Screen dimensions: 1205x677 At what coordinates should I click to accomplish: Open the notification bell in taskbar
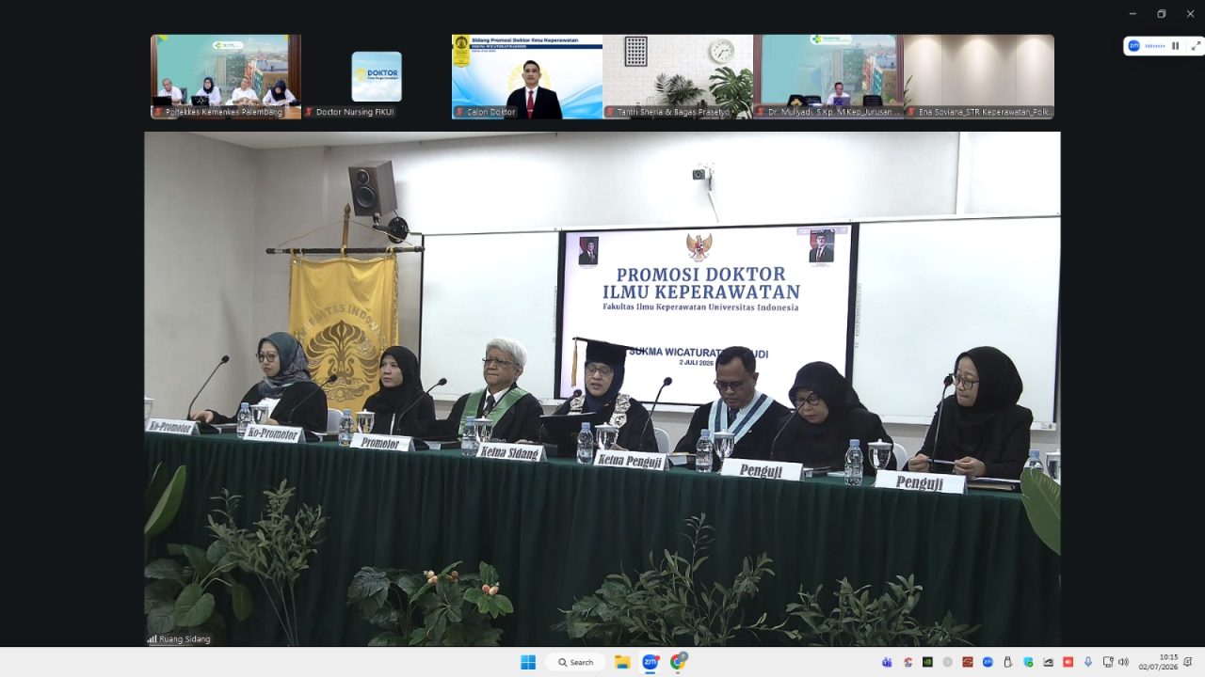click(1188, 662)
